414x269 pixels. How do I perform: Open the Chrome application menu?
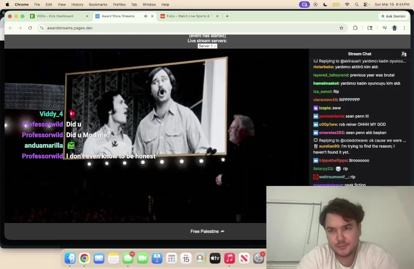tap(22, 4)
